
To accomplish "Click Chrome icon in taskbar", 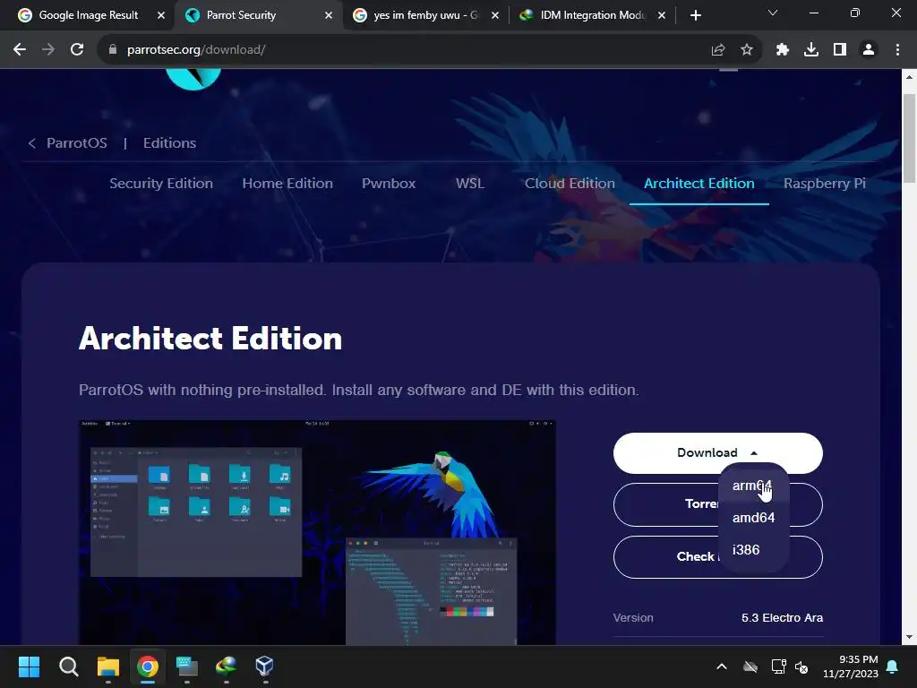I will (148, 666).
